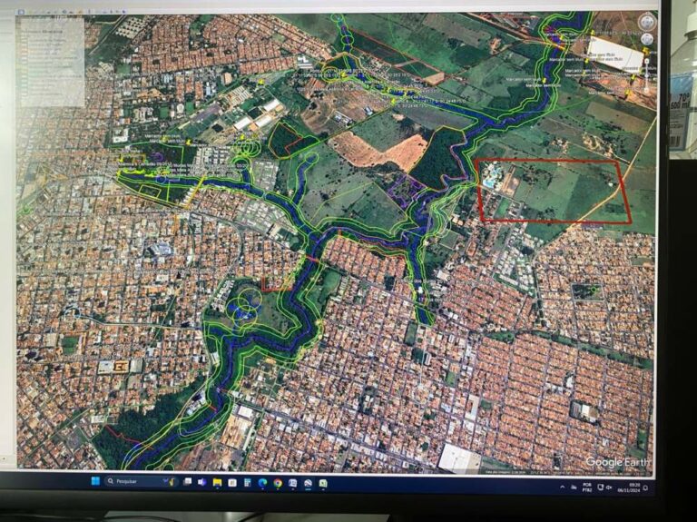Select the purple outlined polygon near the river

(405, 188)
